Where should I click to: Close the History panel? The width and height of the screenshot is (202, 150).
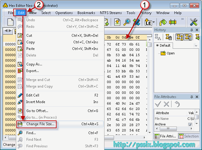tap(197, 30)
